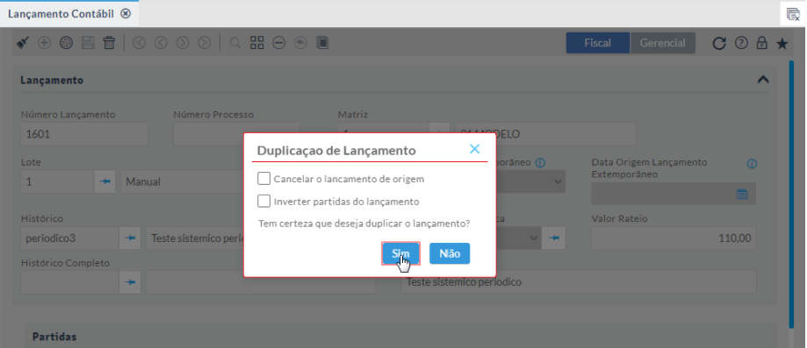
Task: Click the Tem certeza que deseja duplicar text
Action: pos(364,224)
